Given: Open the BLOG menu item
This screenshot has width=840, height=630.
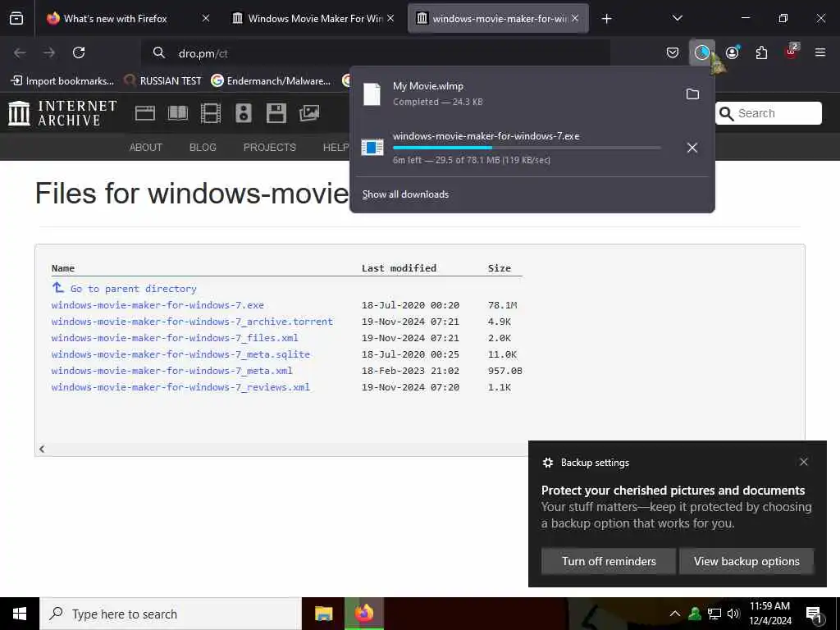Looking at the screenshot, I should coord(203,148).
